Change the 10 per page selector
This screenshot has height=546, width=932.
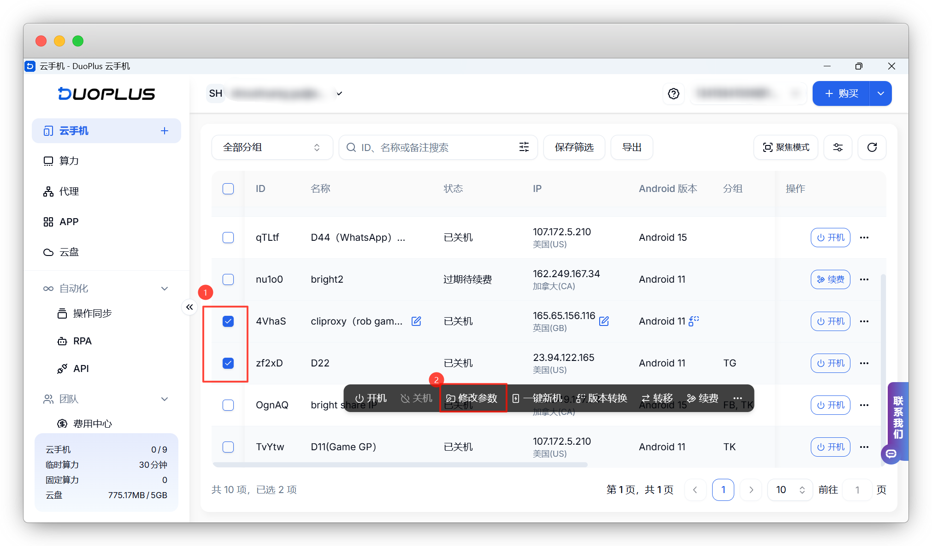(790, 490)
